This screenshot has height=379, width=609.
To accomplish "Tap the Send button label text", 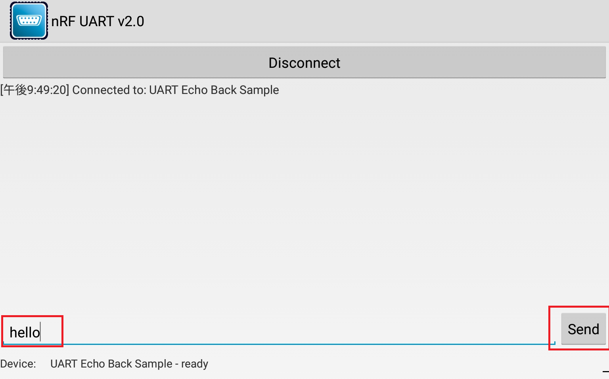I will (583, 329).
